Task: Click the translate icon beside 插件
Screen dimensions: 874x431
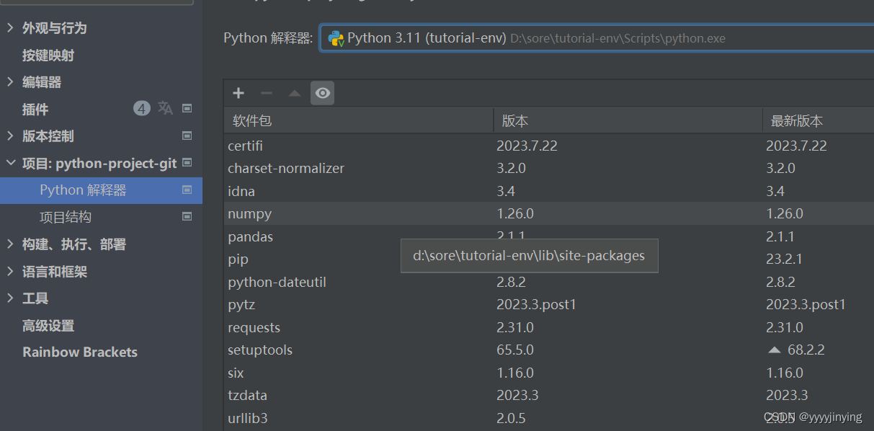Action: [x=166, y=108]
